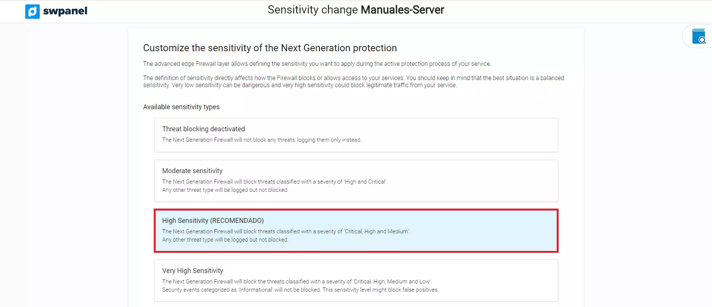The width and height of the screenshot is (712, 307).
Task: Click the Sensitivity change Manuales-Server page title
Action: [x=356, y=10]
